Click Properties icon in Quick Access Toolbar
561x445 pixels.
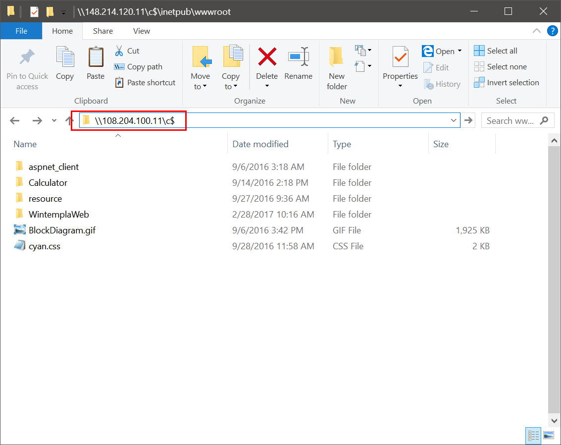pyautogui.click(x=34, y=12)
